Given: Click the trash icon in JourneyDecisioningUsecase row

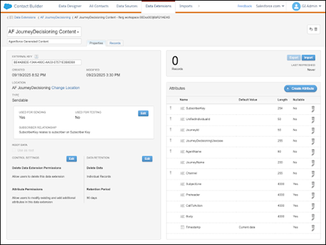Looking at the screenshot, I should point(313,140).
